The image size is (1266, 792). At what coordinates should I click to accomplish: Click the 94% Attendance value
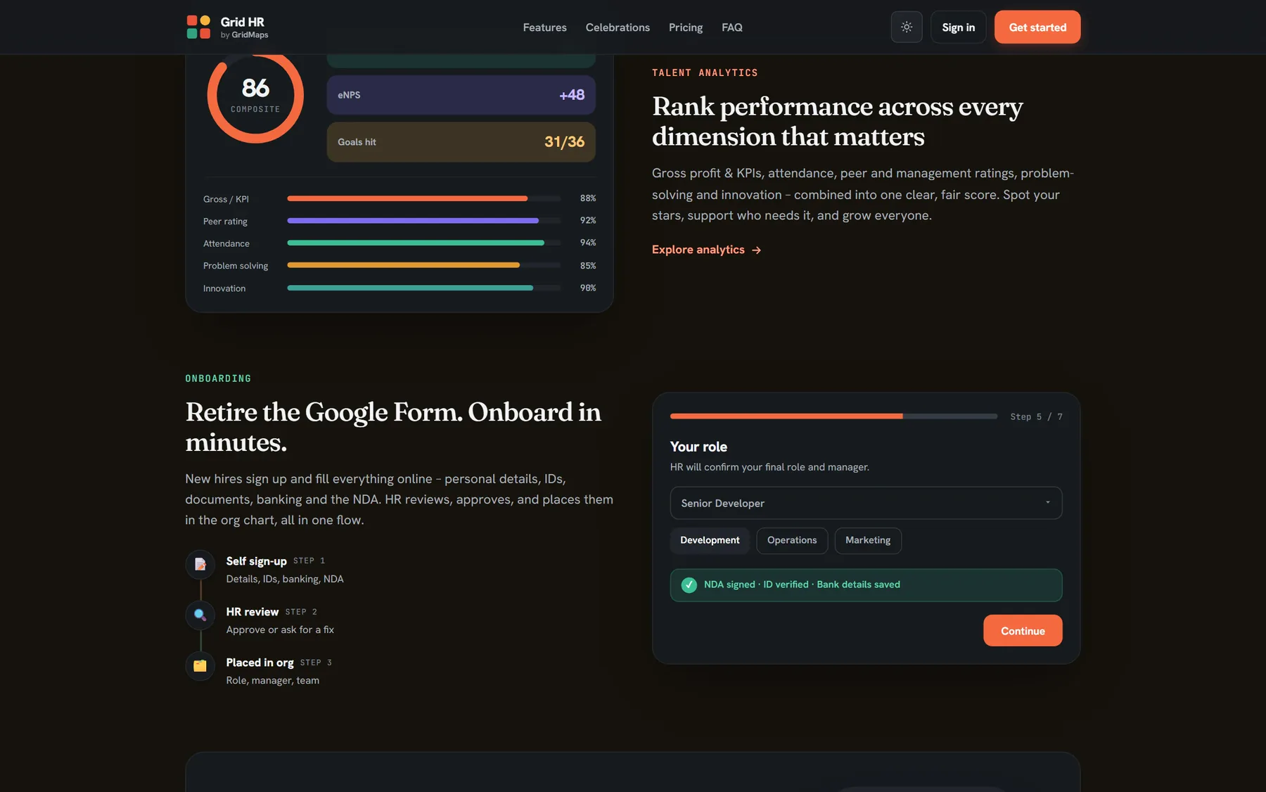(x=588, y=243)
